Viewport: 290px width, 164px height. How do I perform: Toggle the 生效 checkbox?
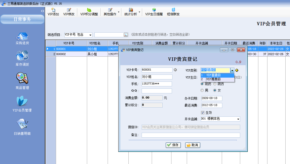click(203, 113)
